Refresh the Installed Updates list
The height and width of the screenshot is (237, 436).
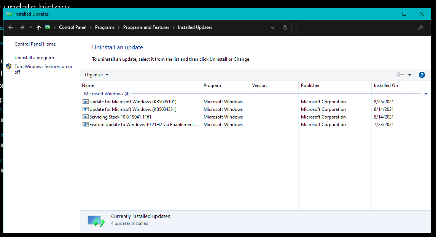point(285,27)
